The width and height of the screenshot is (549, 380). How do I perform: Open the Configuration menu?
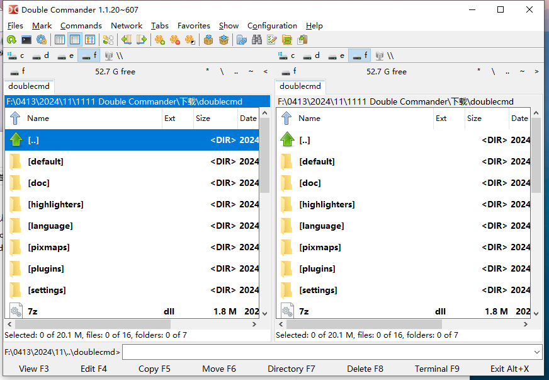[272, 26]
